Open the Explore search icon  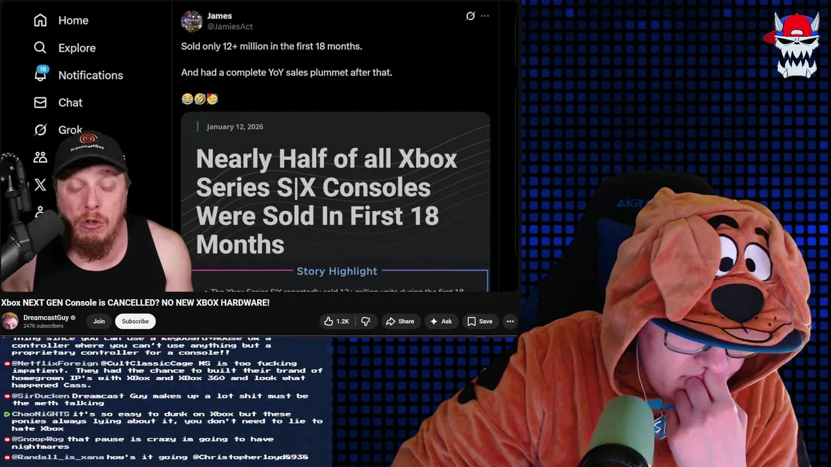tap(40, 47)
